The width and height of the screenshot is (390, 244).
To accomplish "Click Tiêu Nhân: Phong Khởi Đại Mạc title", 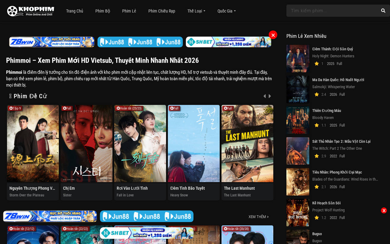I will point(337,172).
